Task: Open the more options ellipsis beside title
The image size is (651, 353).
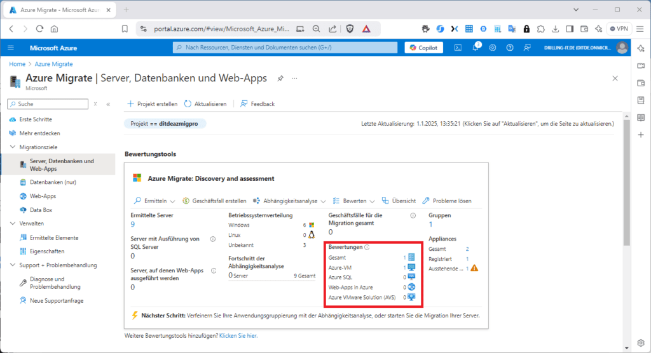Action: coord(294,78)
